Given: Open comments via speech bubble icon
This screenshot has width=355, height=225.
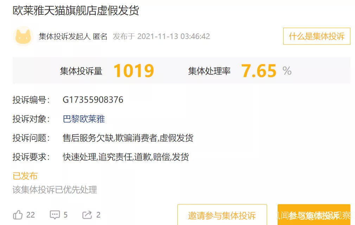Looking at the screenshot, I should point(55,214).
